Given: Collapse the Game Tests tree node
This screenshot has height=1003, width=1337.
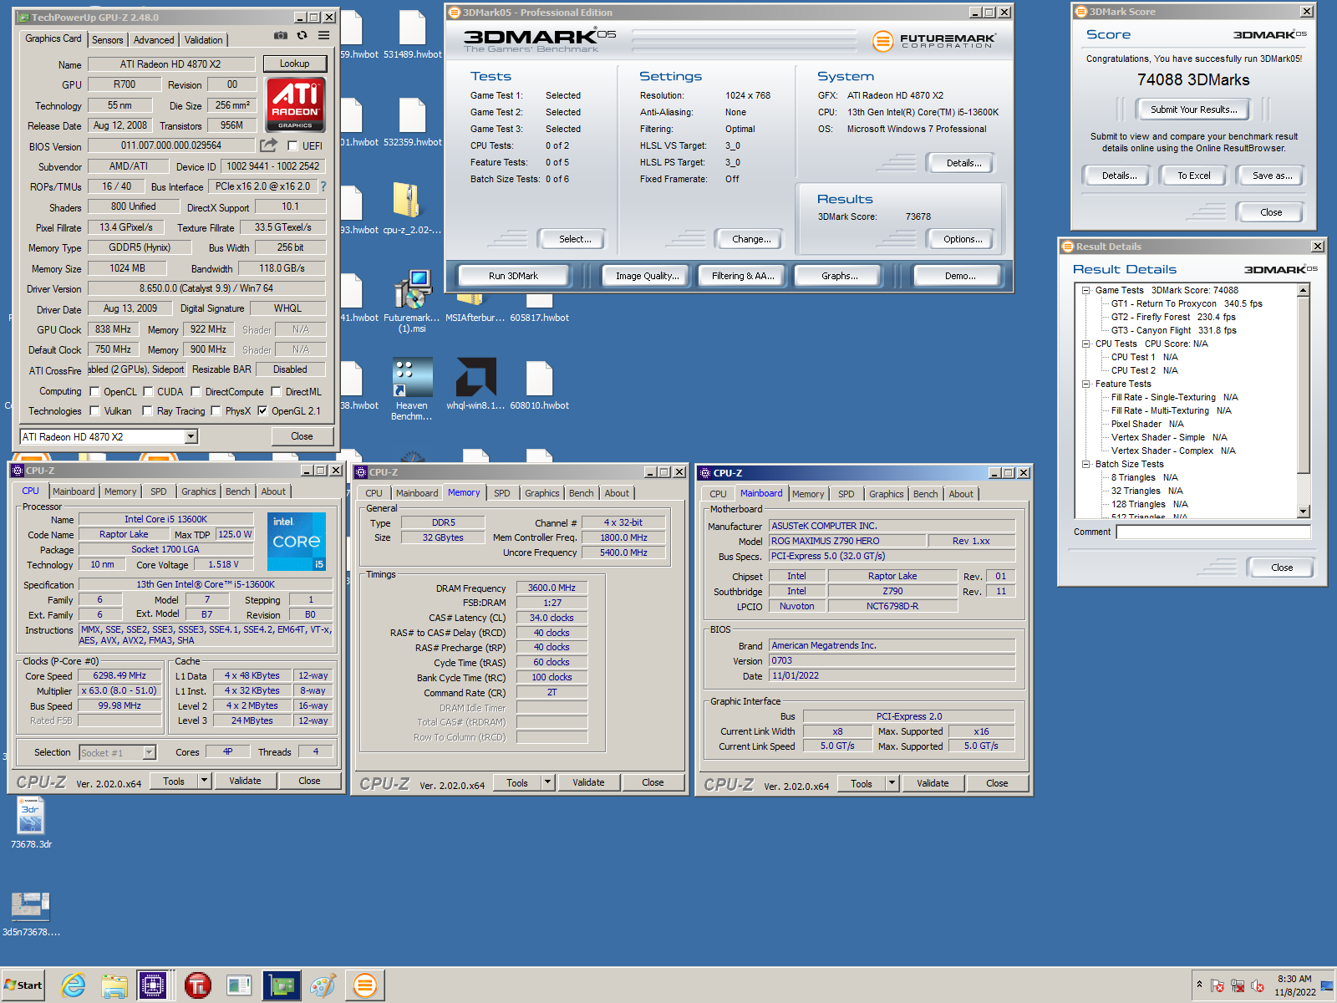Looking at the screenshot, I should click(x=1085, y=290).
